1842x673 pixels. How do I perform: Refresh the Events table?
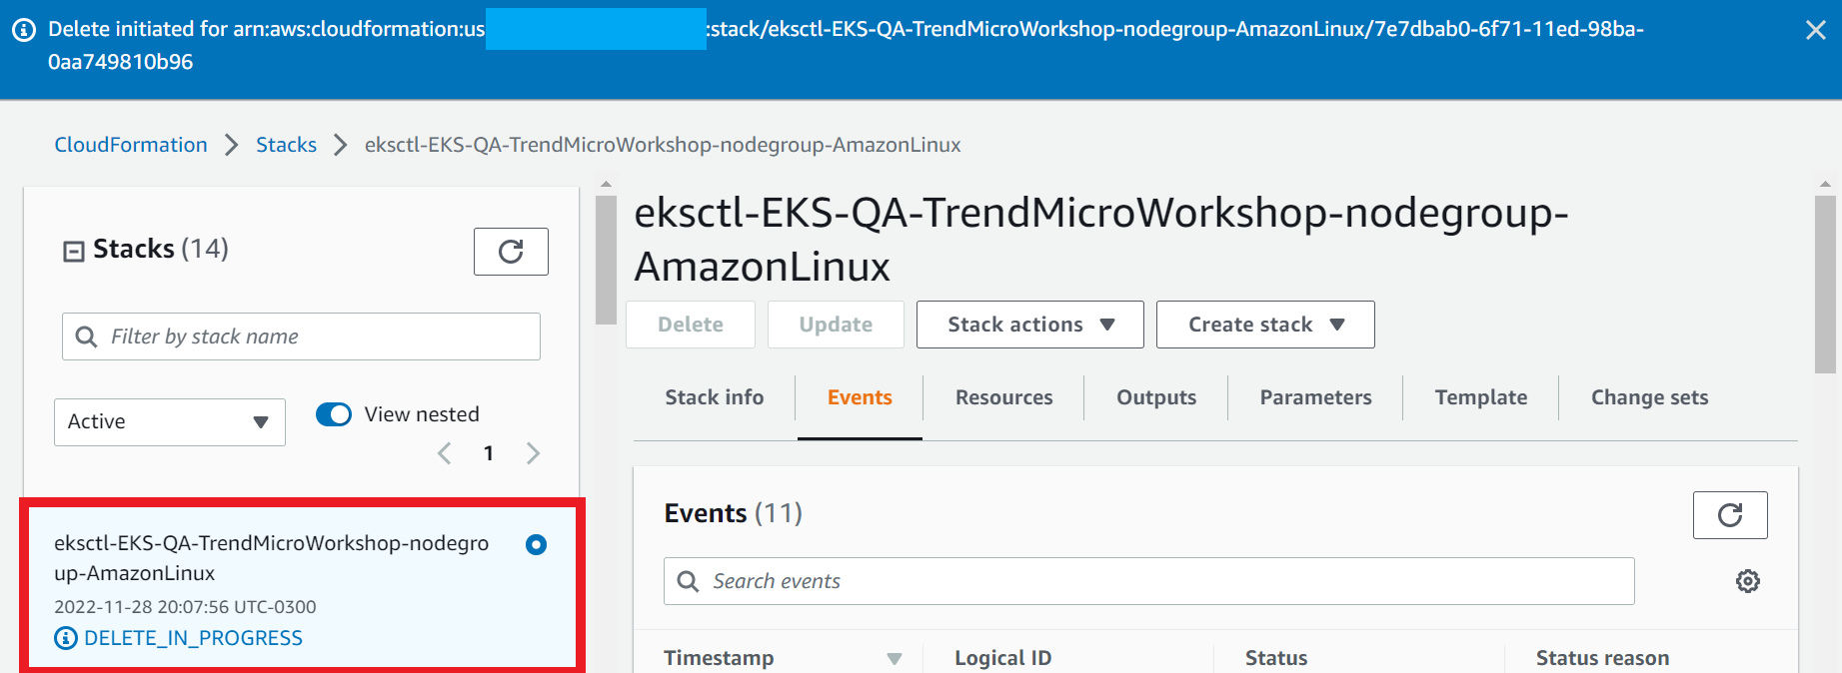[x=1730, y=515]
